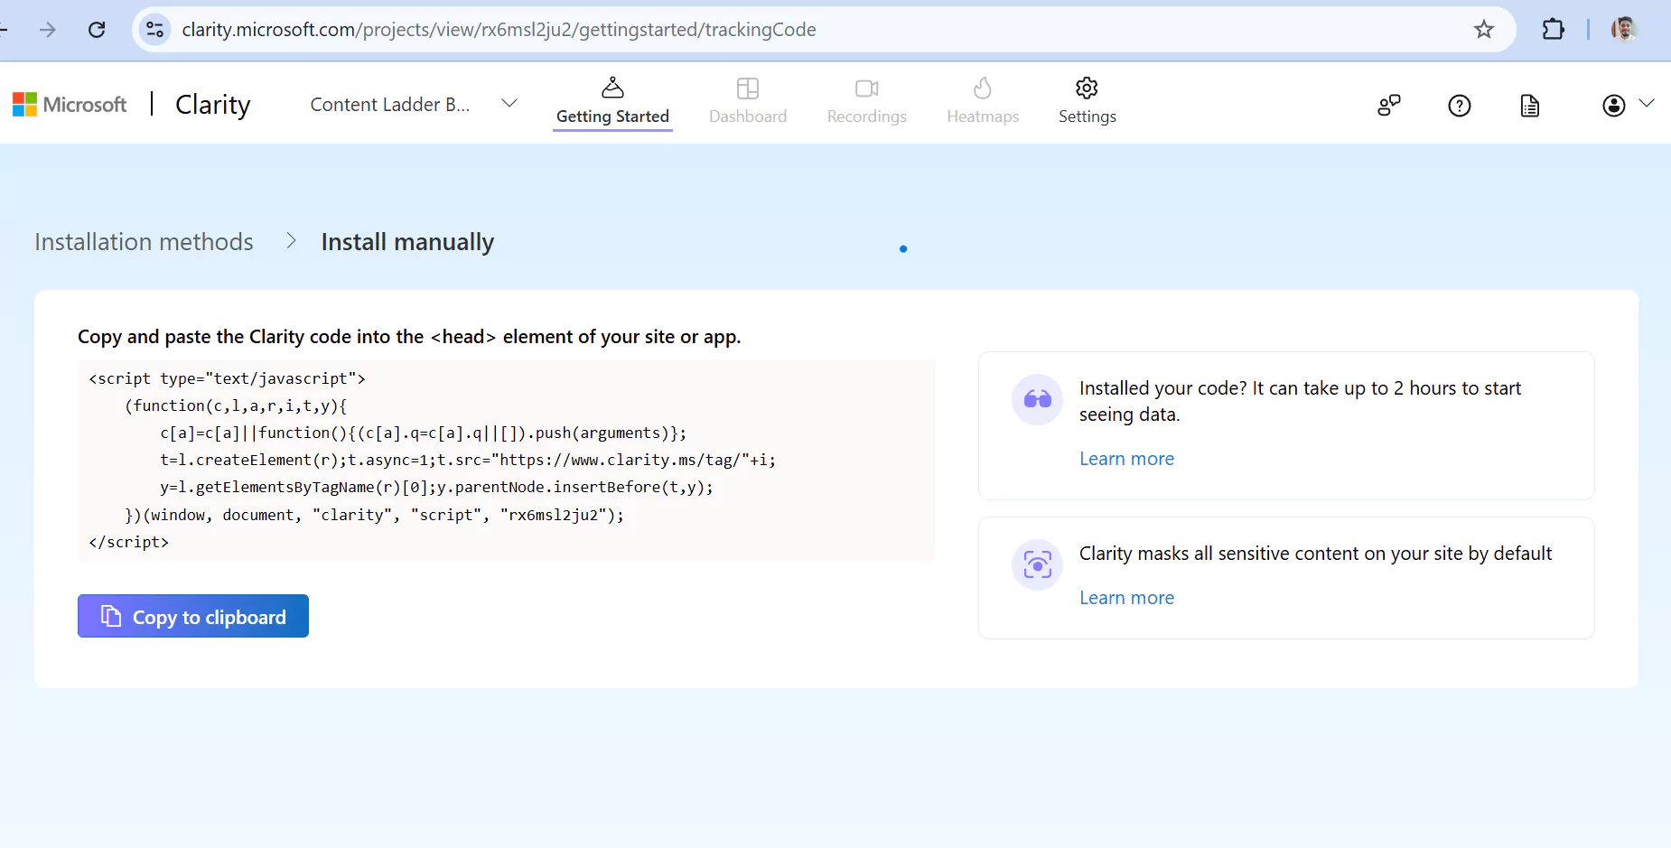Open the Settings tab
Viewport: 1671px width, 848px height.
pos(1088,102)
